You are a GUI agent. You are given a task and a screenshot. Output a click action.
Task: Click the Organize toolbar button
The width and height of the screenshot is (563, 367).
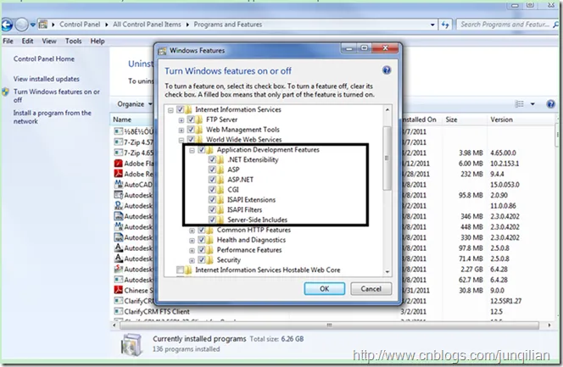pyautogui.click(x=134, y=104)
